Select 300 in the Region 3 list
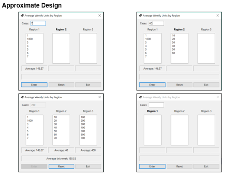 coord(83,124)
